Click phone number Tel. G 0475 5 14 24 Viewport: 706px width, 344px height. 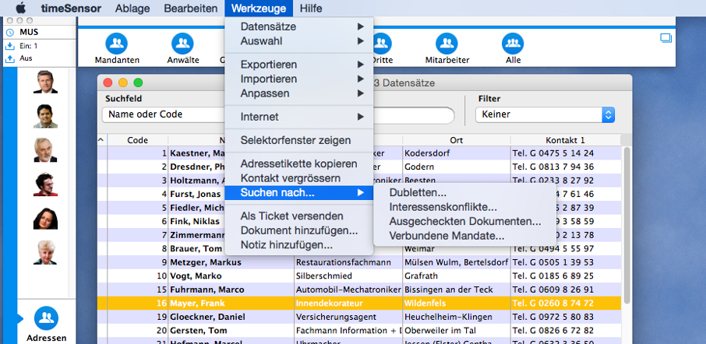(x=553, y=153)
